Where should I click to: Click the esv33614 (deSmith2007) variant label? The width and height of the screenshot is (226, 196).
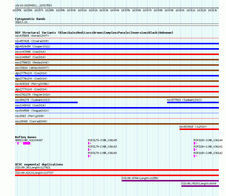pos(32,68)
